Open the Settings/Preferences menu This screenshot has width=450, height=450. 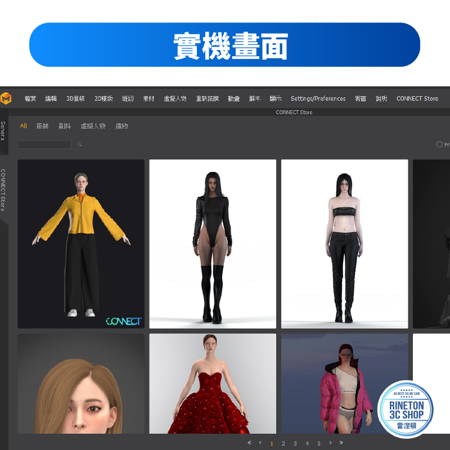[x=318, y=98]
